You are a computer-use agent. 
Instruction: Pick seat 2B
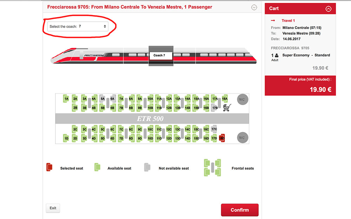[x=75, y=108]
